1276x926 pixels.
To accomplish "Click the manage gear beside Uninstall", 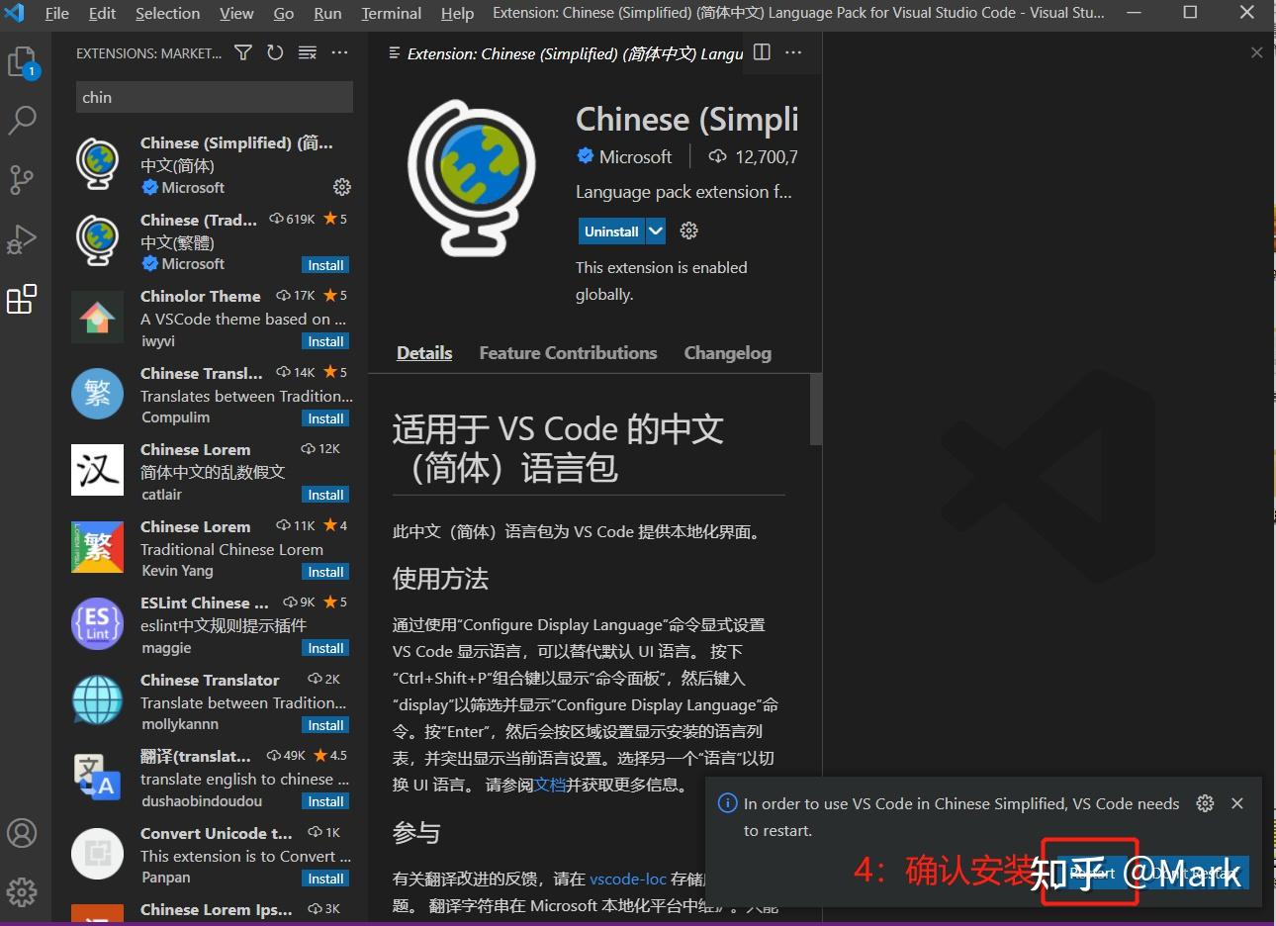I will [x=689, y=231].
